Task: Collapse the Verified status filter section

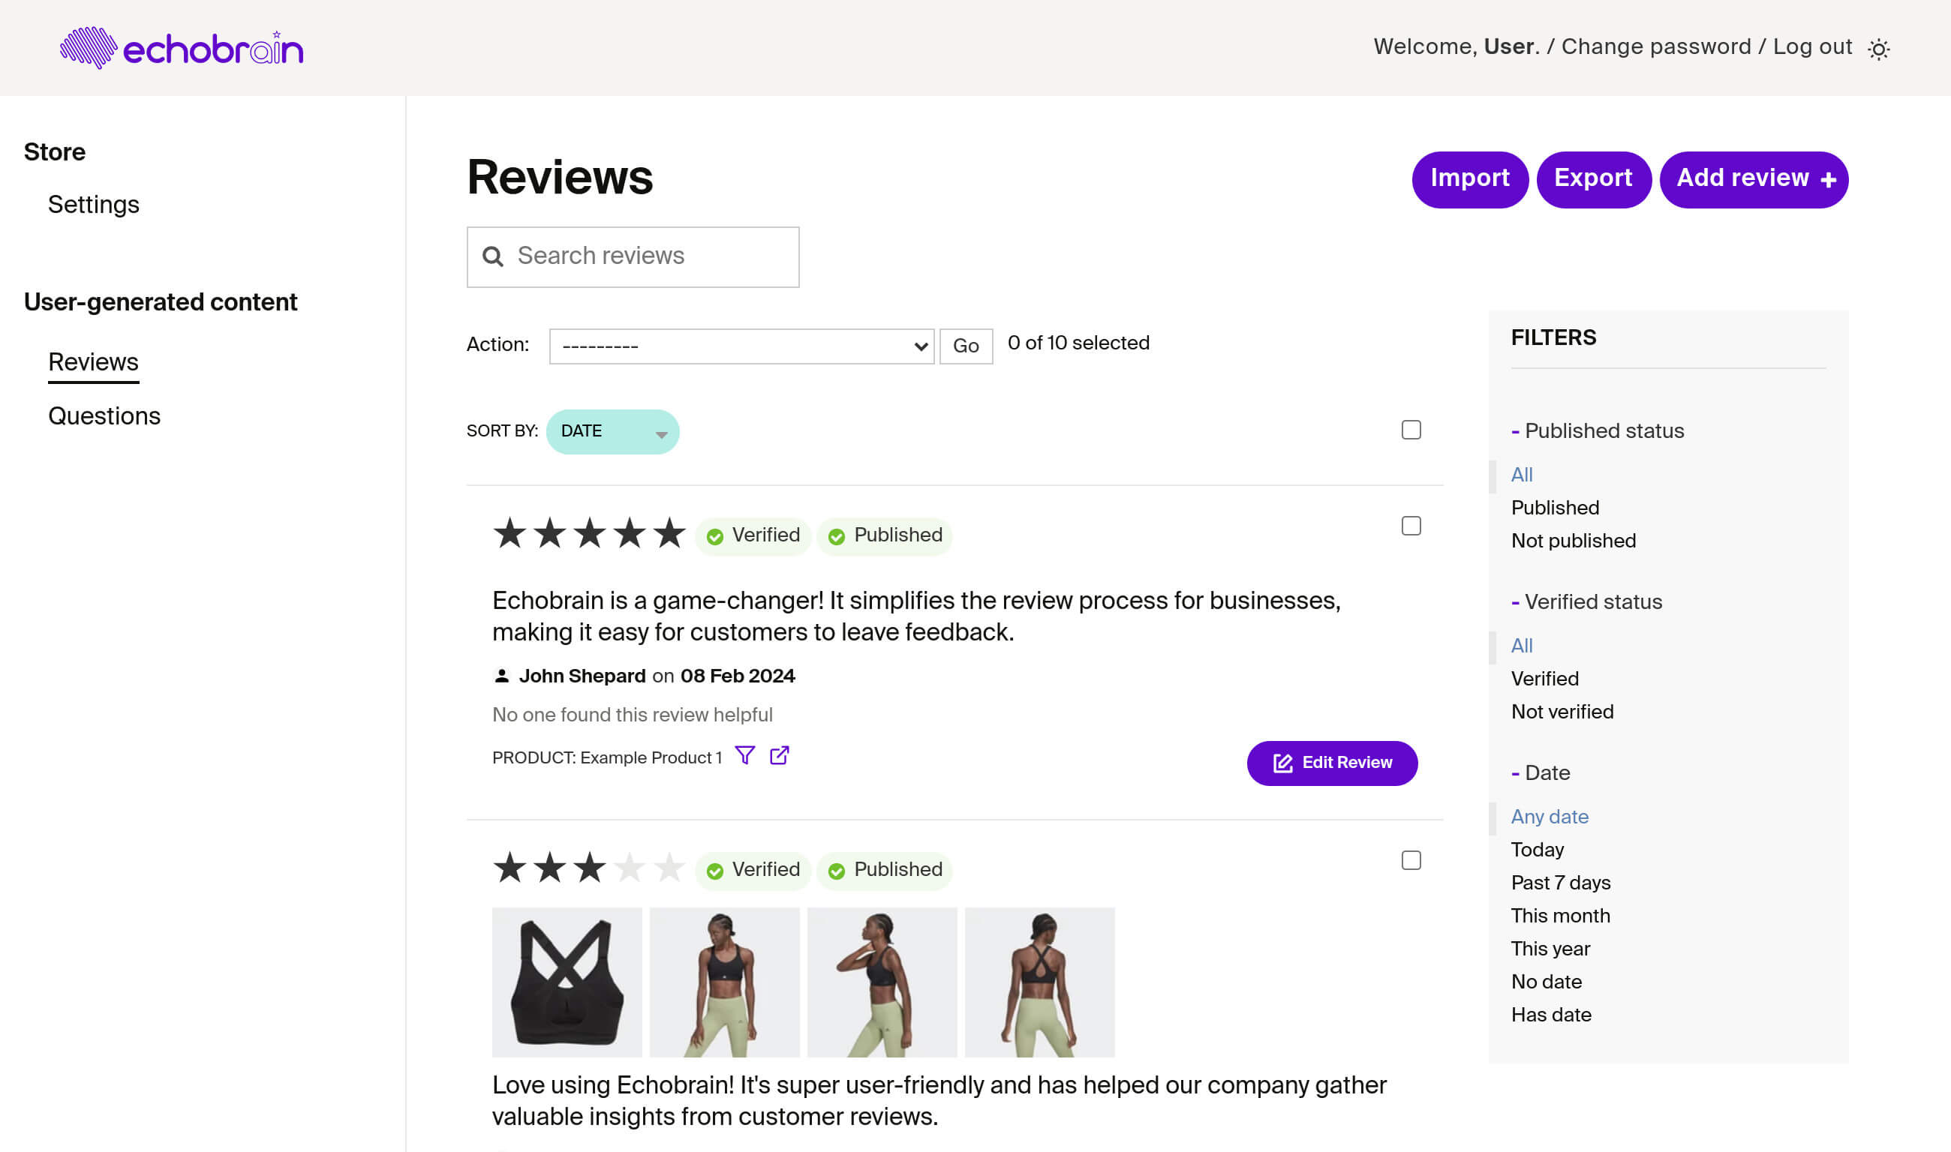Action: 1587,601
